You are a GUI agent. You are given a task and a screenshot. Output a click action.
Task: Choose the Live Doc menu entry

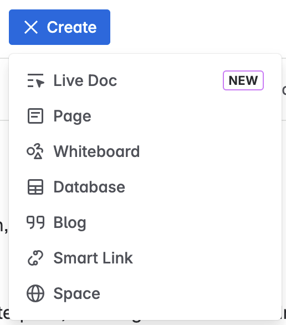(x=145, y=80)
